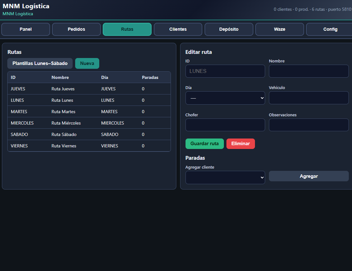The image size is (352, 271).
Task: Click into the Chofer field
Action: 225,125
